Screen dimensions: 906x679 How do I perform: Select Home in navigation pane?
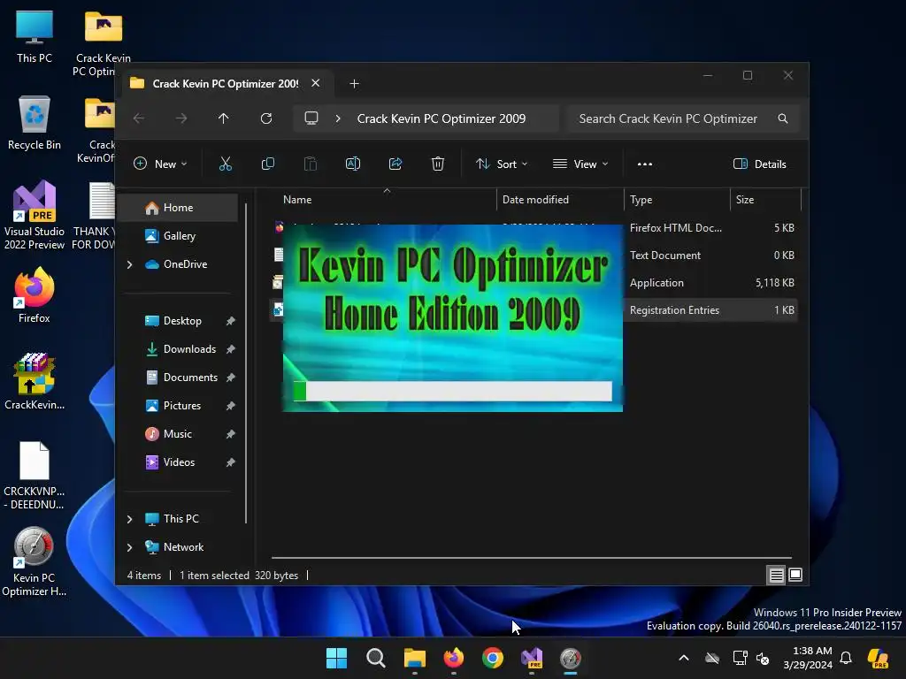click(179, 208)
